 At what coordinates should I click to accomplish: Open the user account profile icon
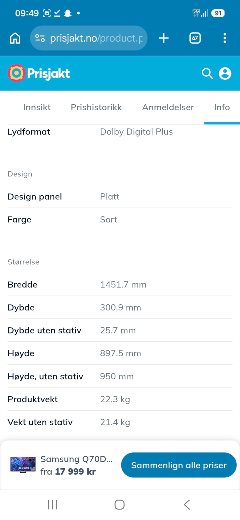click(225, 73)
